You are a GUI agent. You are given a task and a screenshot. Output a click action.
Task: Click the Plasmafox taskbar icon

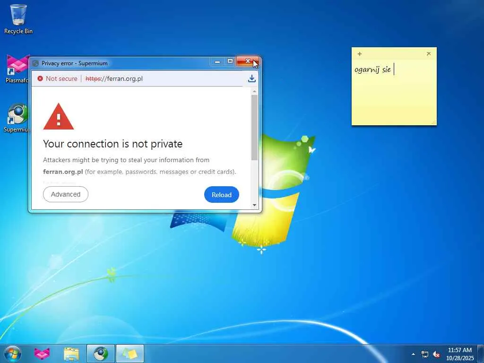(42, 354)
